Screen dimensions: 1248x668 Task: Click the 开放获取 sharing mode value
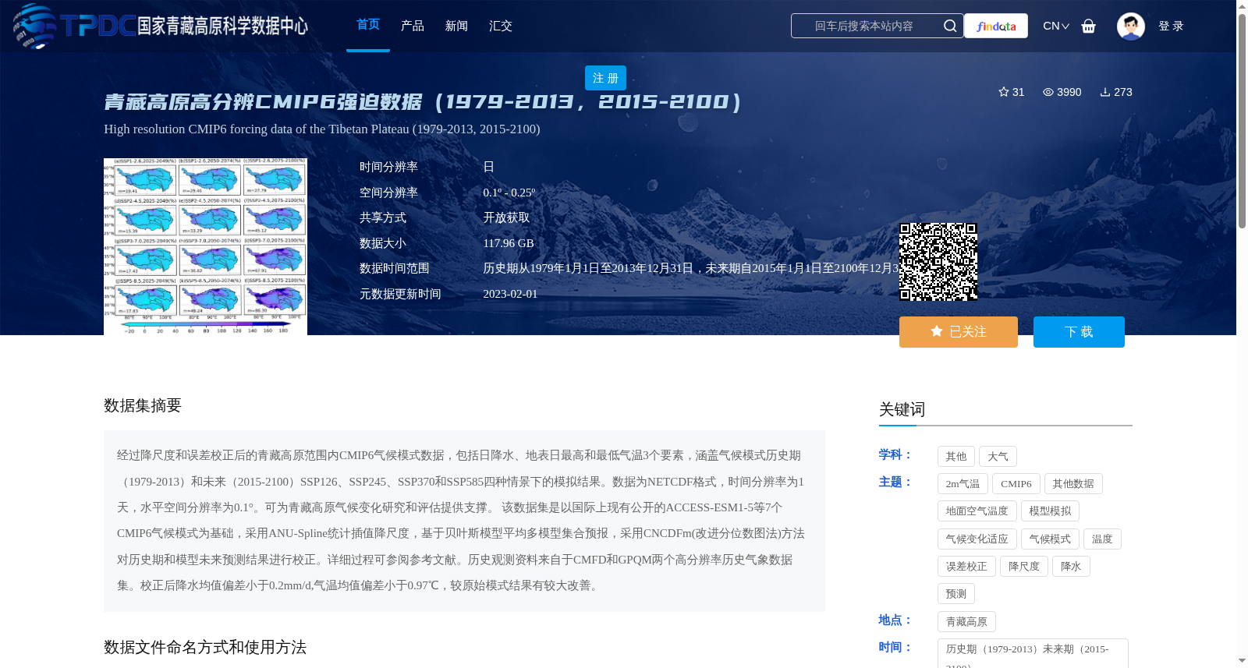click(506, 217)
